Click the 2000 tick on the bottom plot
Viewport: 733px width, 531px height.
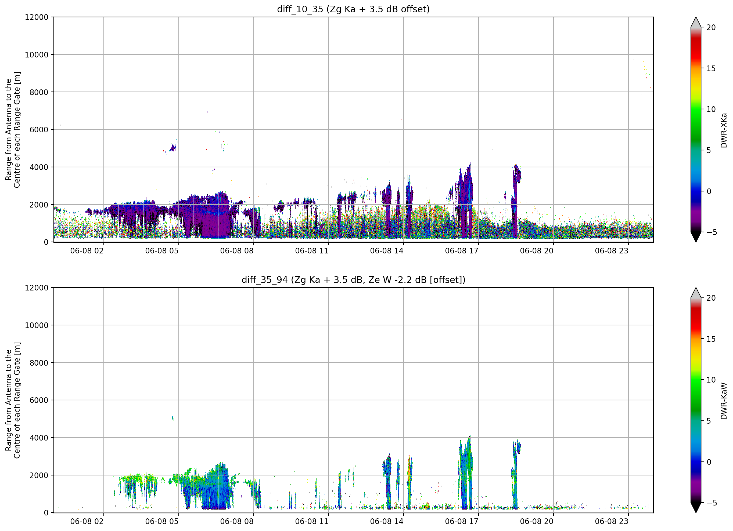point(39,475)
